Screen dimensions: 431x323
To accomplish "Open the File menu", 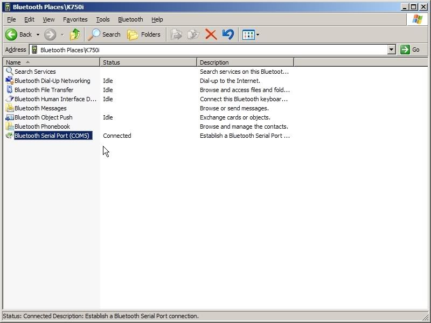I will point(11,19).
